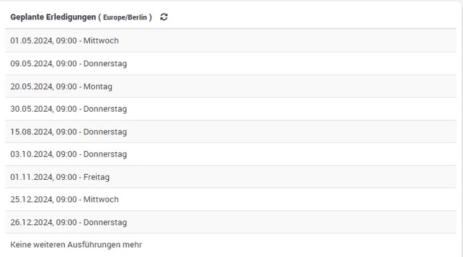This screenshot has height=257, width=463.
Task: Click Donnerstag in the 15.08.2024 row
Action: [x=105, y=132]
